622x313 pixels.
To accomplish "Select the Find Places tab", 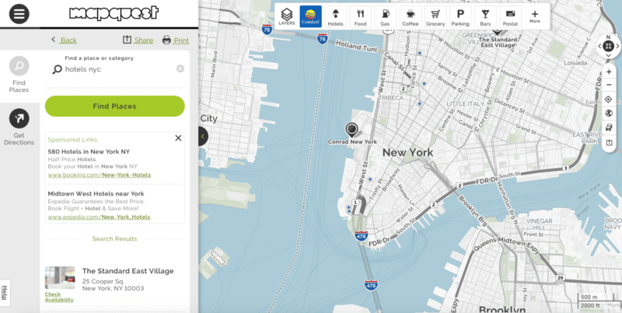I will point(19,75).
